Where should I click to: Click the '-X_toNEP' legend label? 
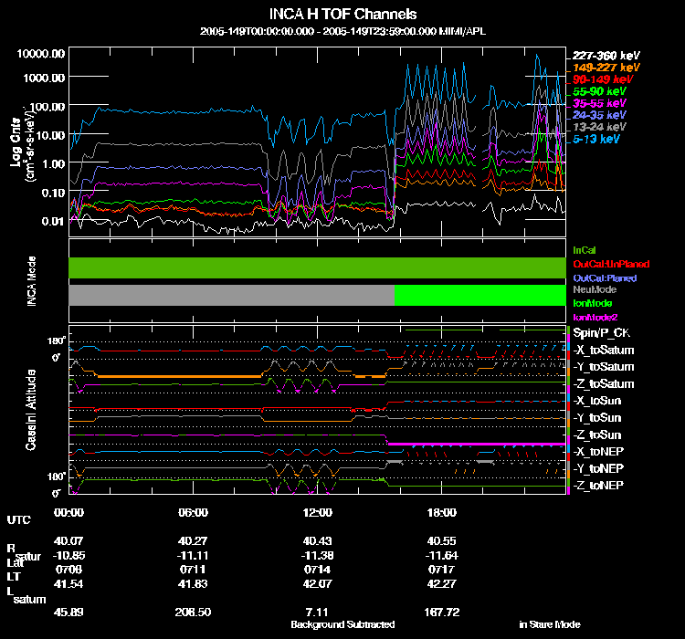598,451
